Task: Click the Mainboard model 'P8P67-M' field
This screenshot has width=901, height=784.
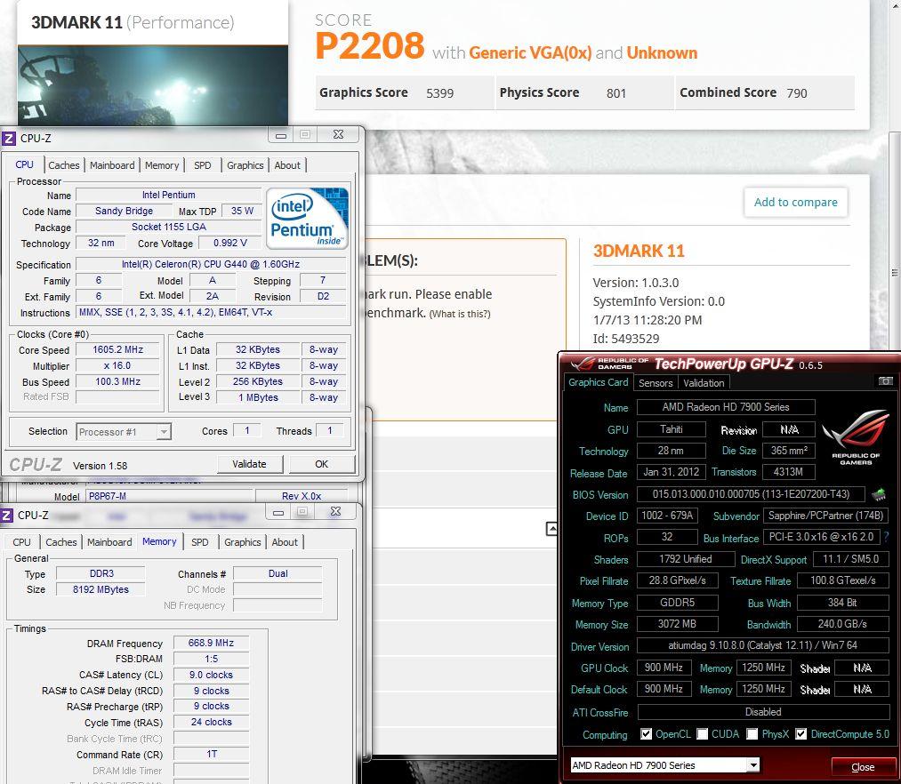Action: 169,496
